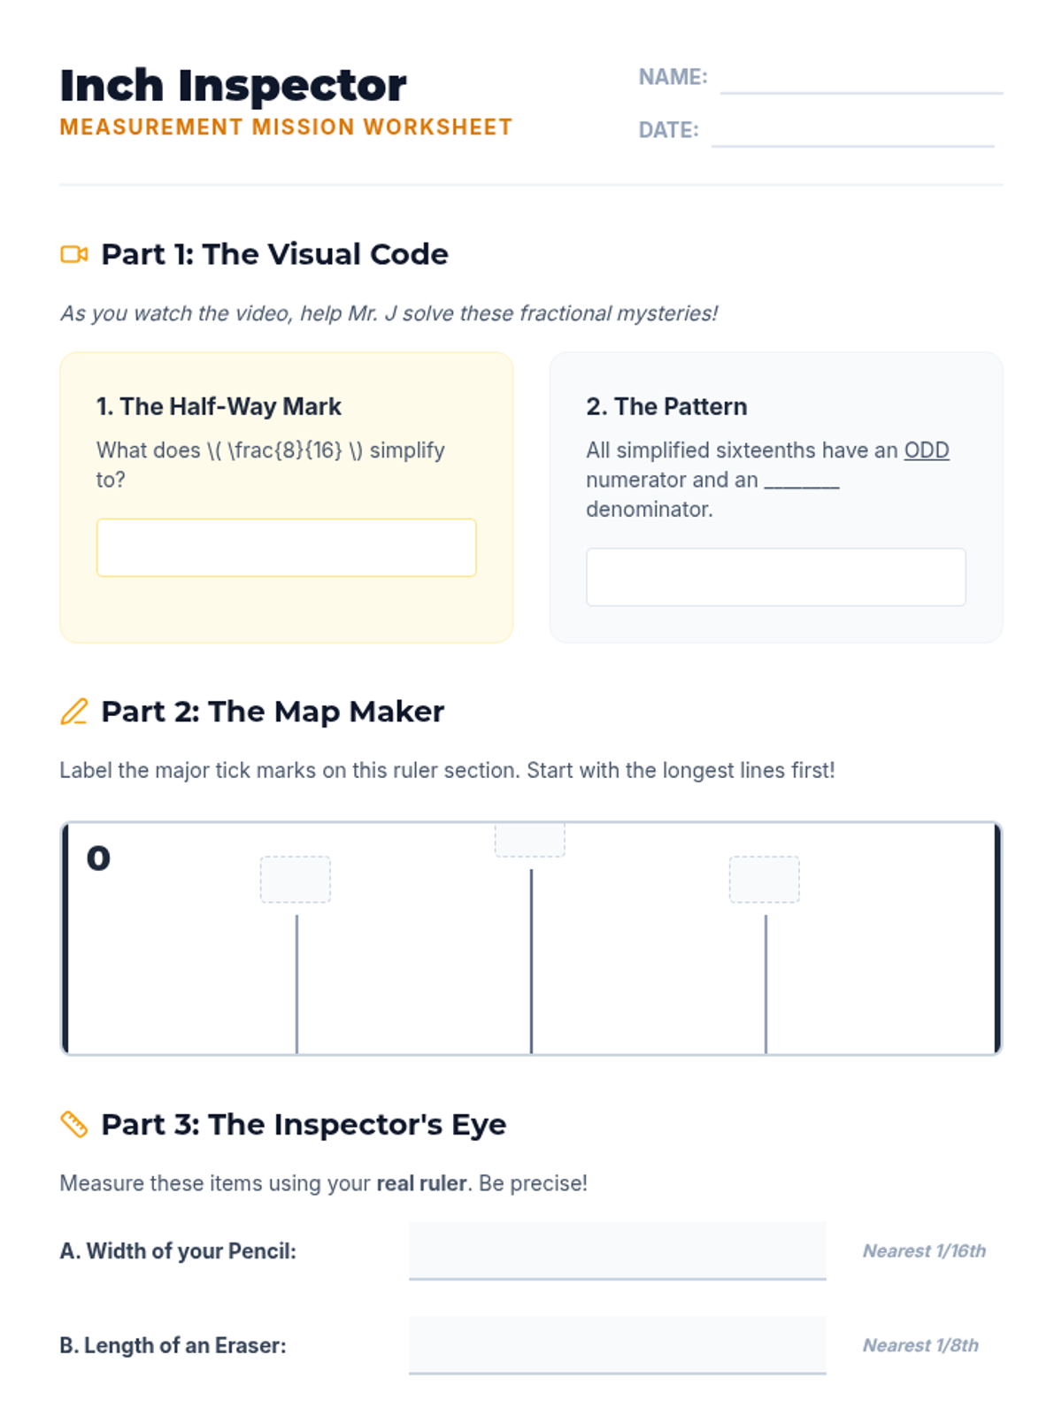Click The Pattern answer box
The height and width of the screenshot is (1416, 1062).
(775, 577)
